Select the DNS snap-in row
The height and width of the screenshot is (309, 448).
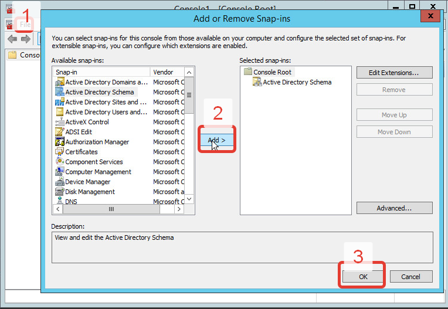pos(71,201)
